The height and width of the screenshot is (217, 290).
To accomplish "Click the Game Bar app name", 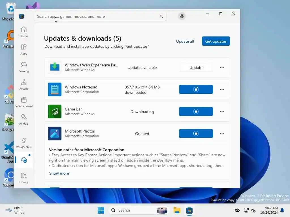I will [x=73, y=109].
